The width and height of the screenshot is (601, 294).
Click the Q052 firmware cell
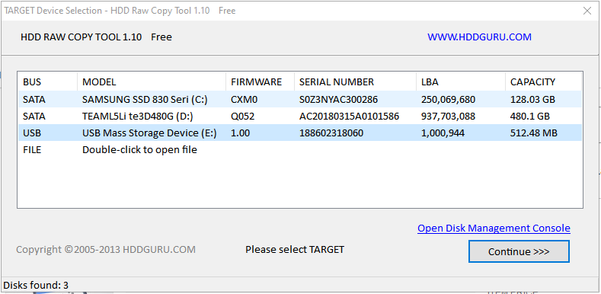[243, 116]
